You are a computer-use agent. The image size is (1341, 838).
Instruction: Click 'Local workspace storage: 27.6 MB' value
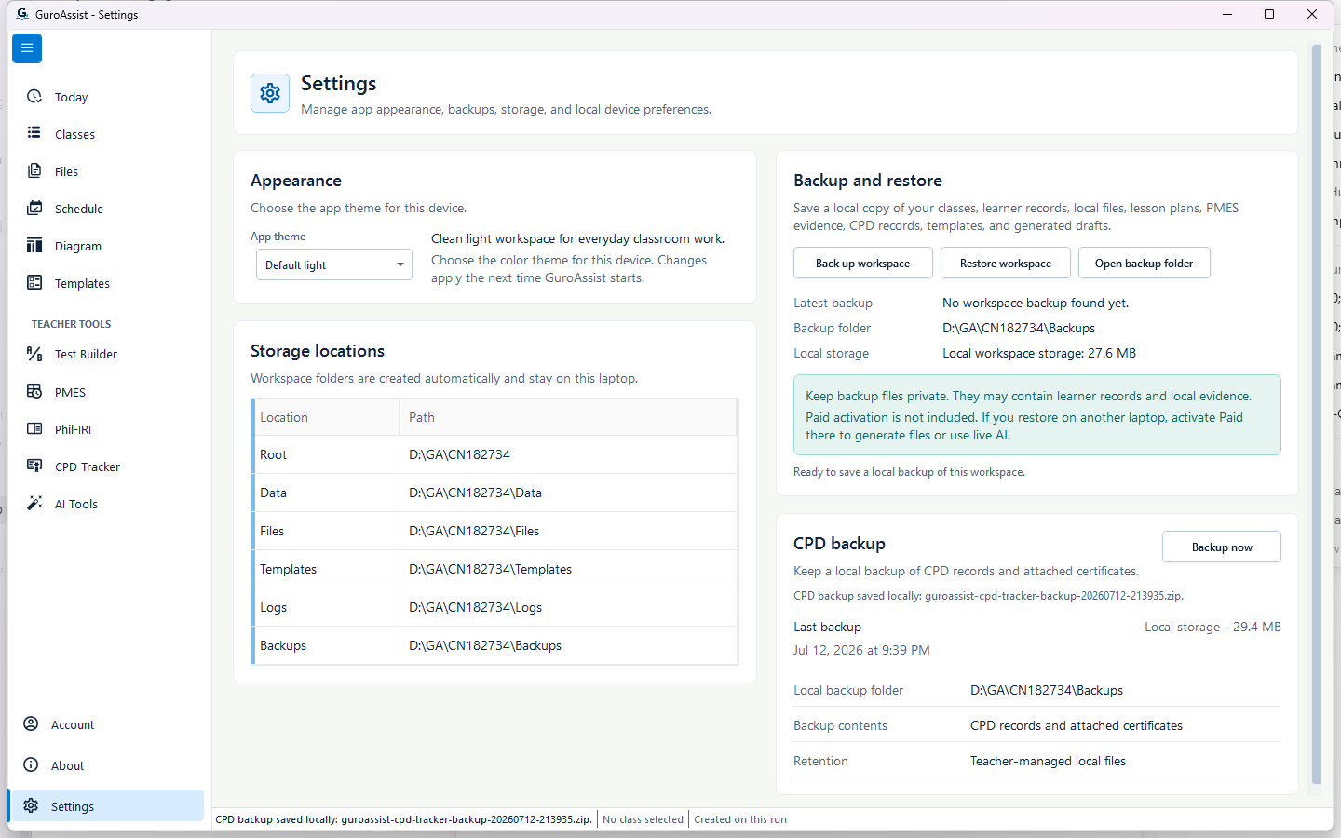[1039, 353]
